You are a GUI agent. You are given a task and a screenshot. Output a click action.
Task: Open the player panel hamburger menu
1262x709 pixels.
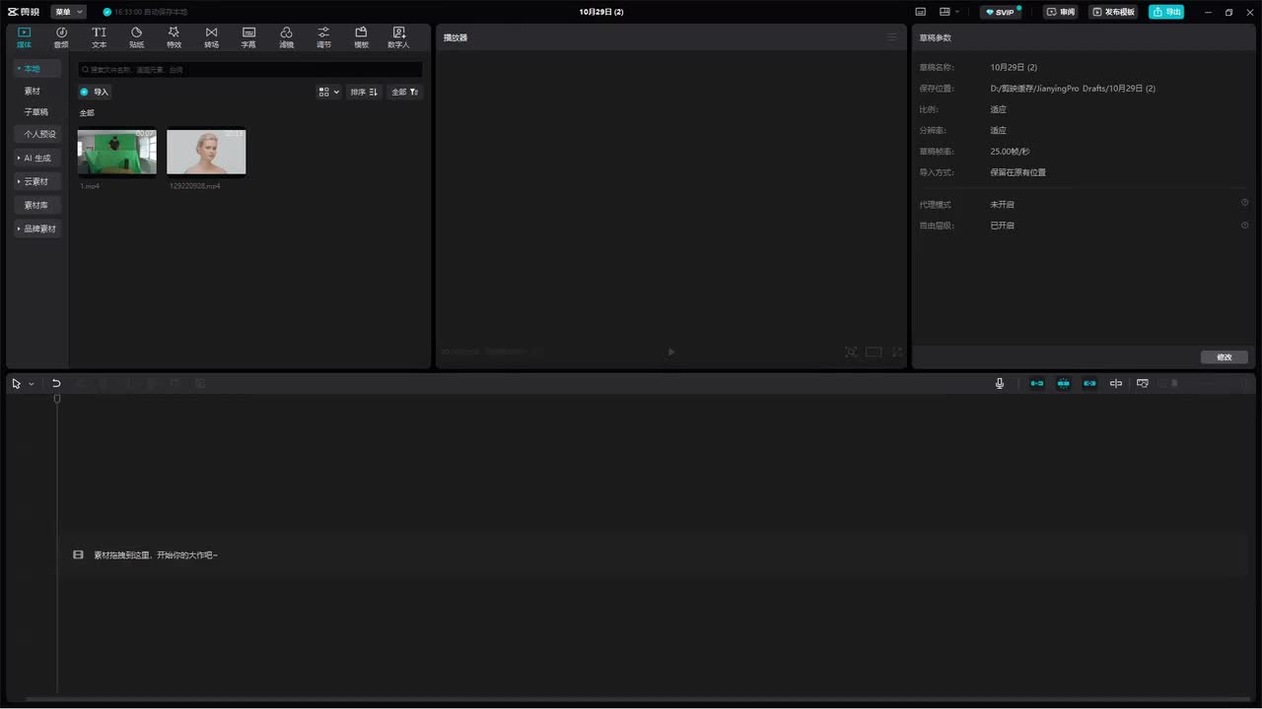point(891,37)
